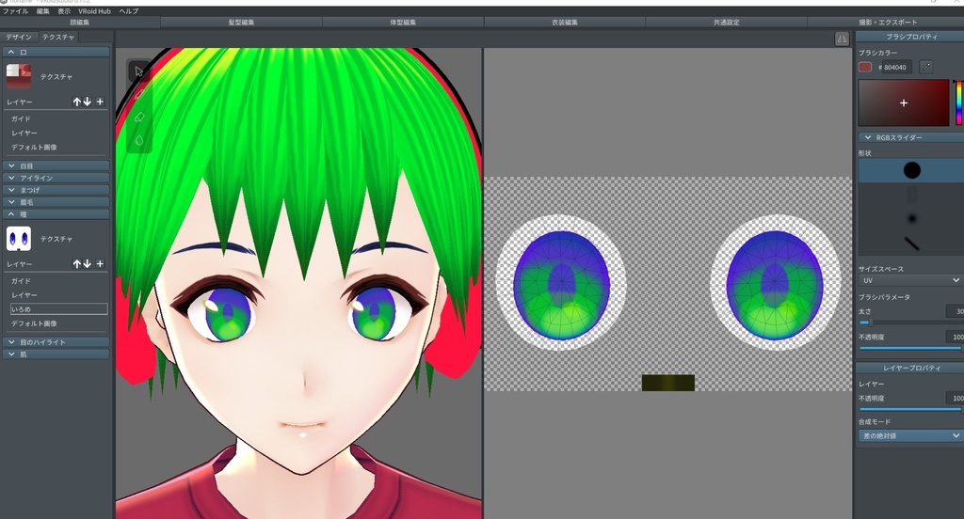Viewport: 964px width, 519px height.
Task: Move layer down in 瞳 section
Action: (x=88, y=264)
